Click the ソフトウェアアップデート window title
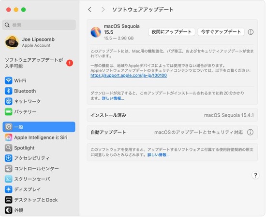Viewport: 266px width, 217px height. (x=143, y=10)
